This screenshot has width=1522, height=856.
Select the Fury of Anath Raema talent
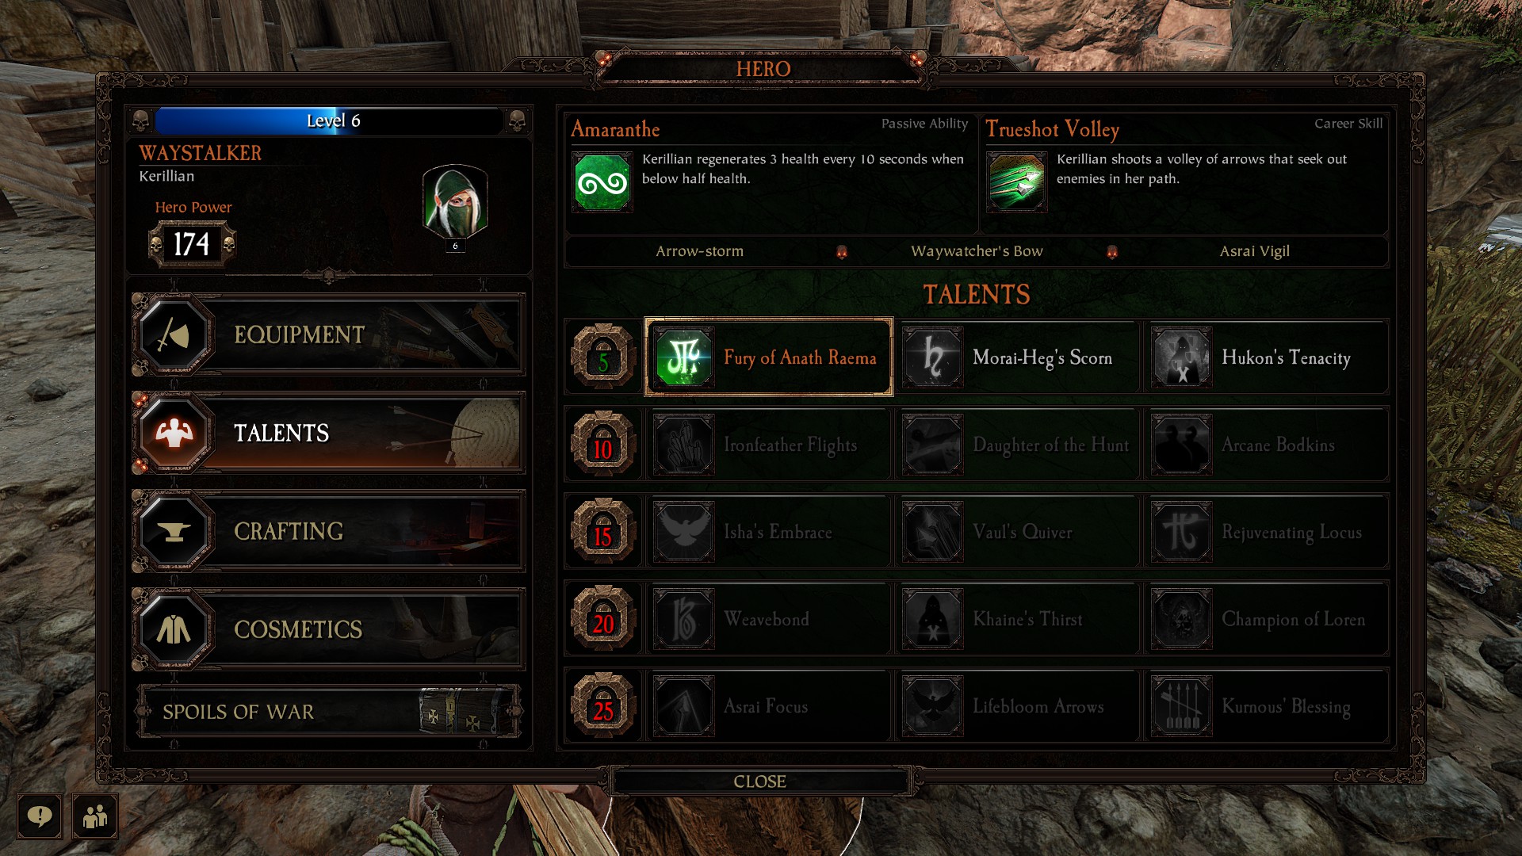(x=768, y=357)
